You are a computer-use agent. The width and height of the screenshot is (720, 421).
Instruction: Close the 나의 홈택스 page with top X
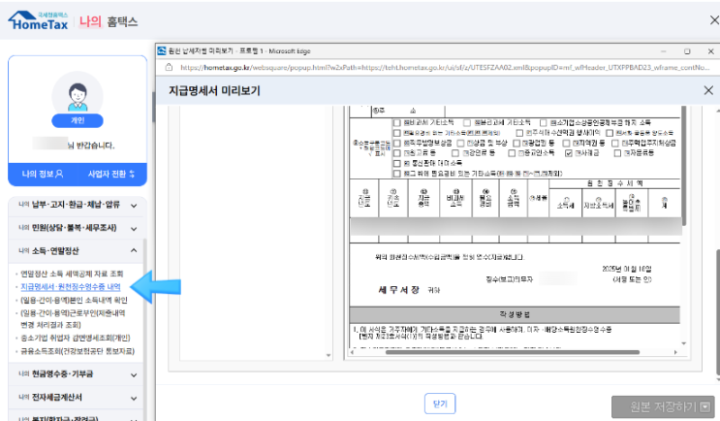point(714,20)
